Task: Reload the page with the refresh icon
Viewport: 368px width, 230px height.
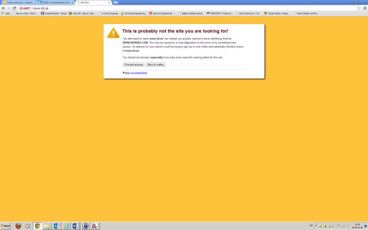Action: (14, 8)
